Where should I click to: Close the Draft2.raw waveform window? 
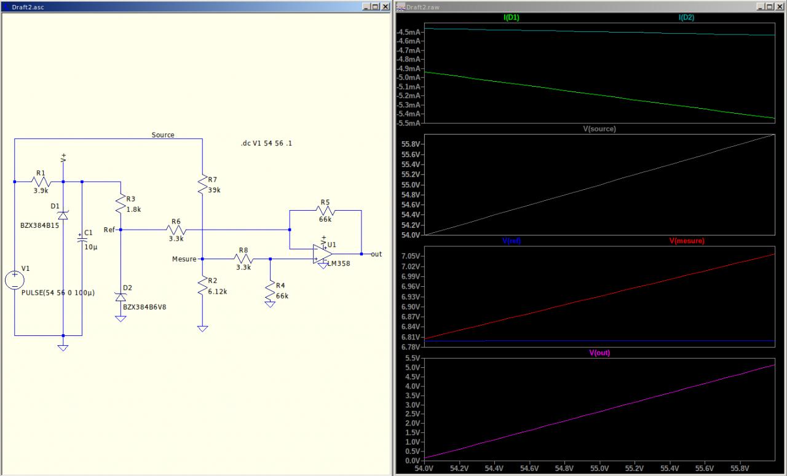point(780,6)
